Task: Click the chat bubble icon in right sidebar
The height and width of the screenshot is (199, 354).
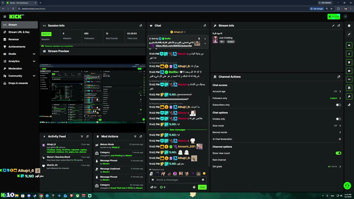Action: pos(349,71)
